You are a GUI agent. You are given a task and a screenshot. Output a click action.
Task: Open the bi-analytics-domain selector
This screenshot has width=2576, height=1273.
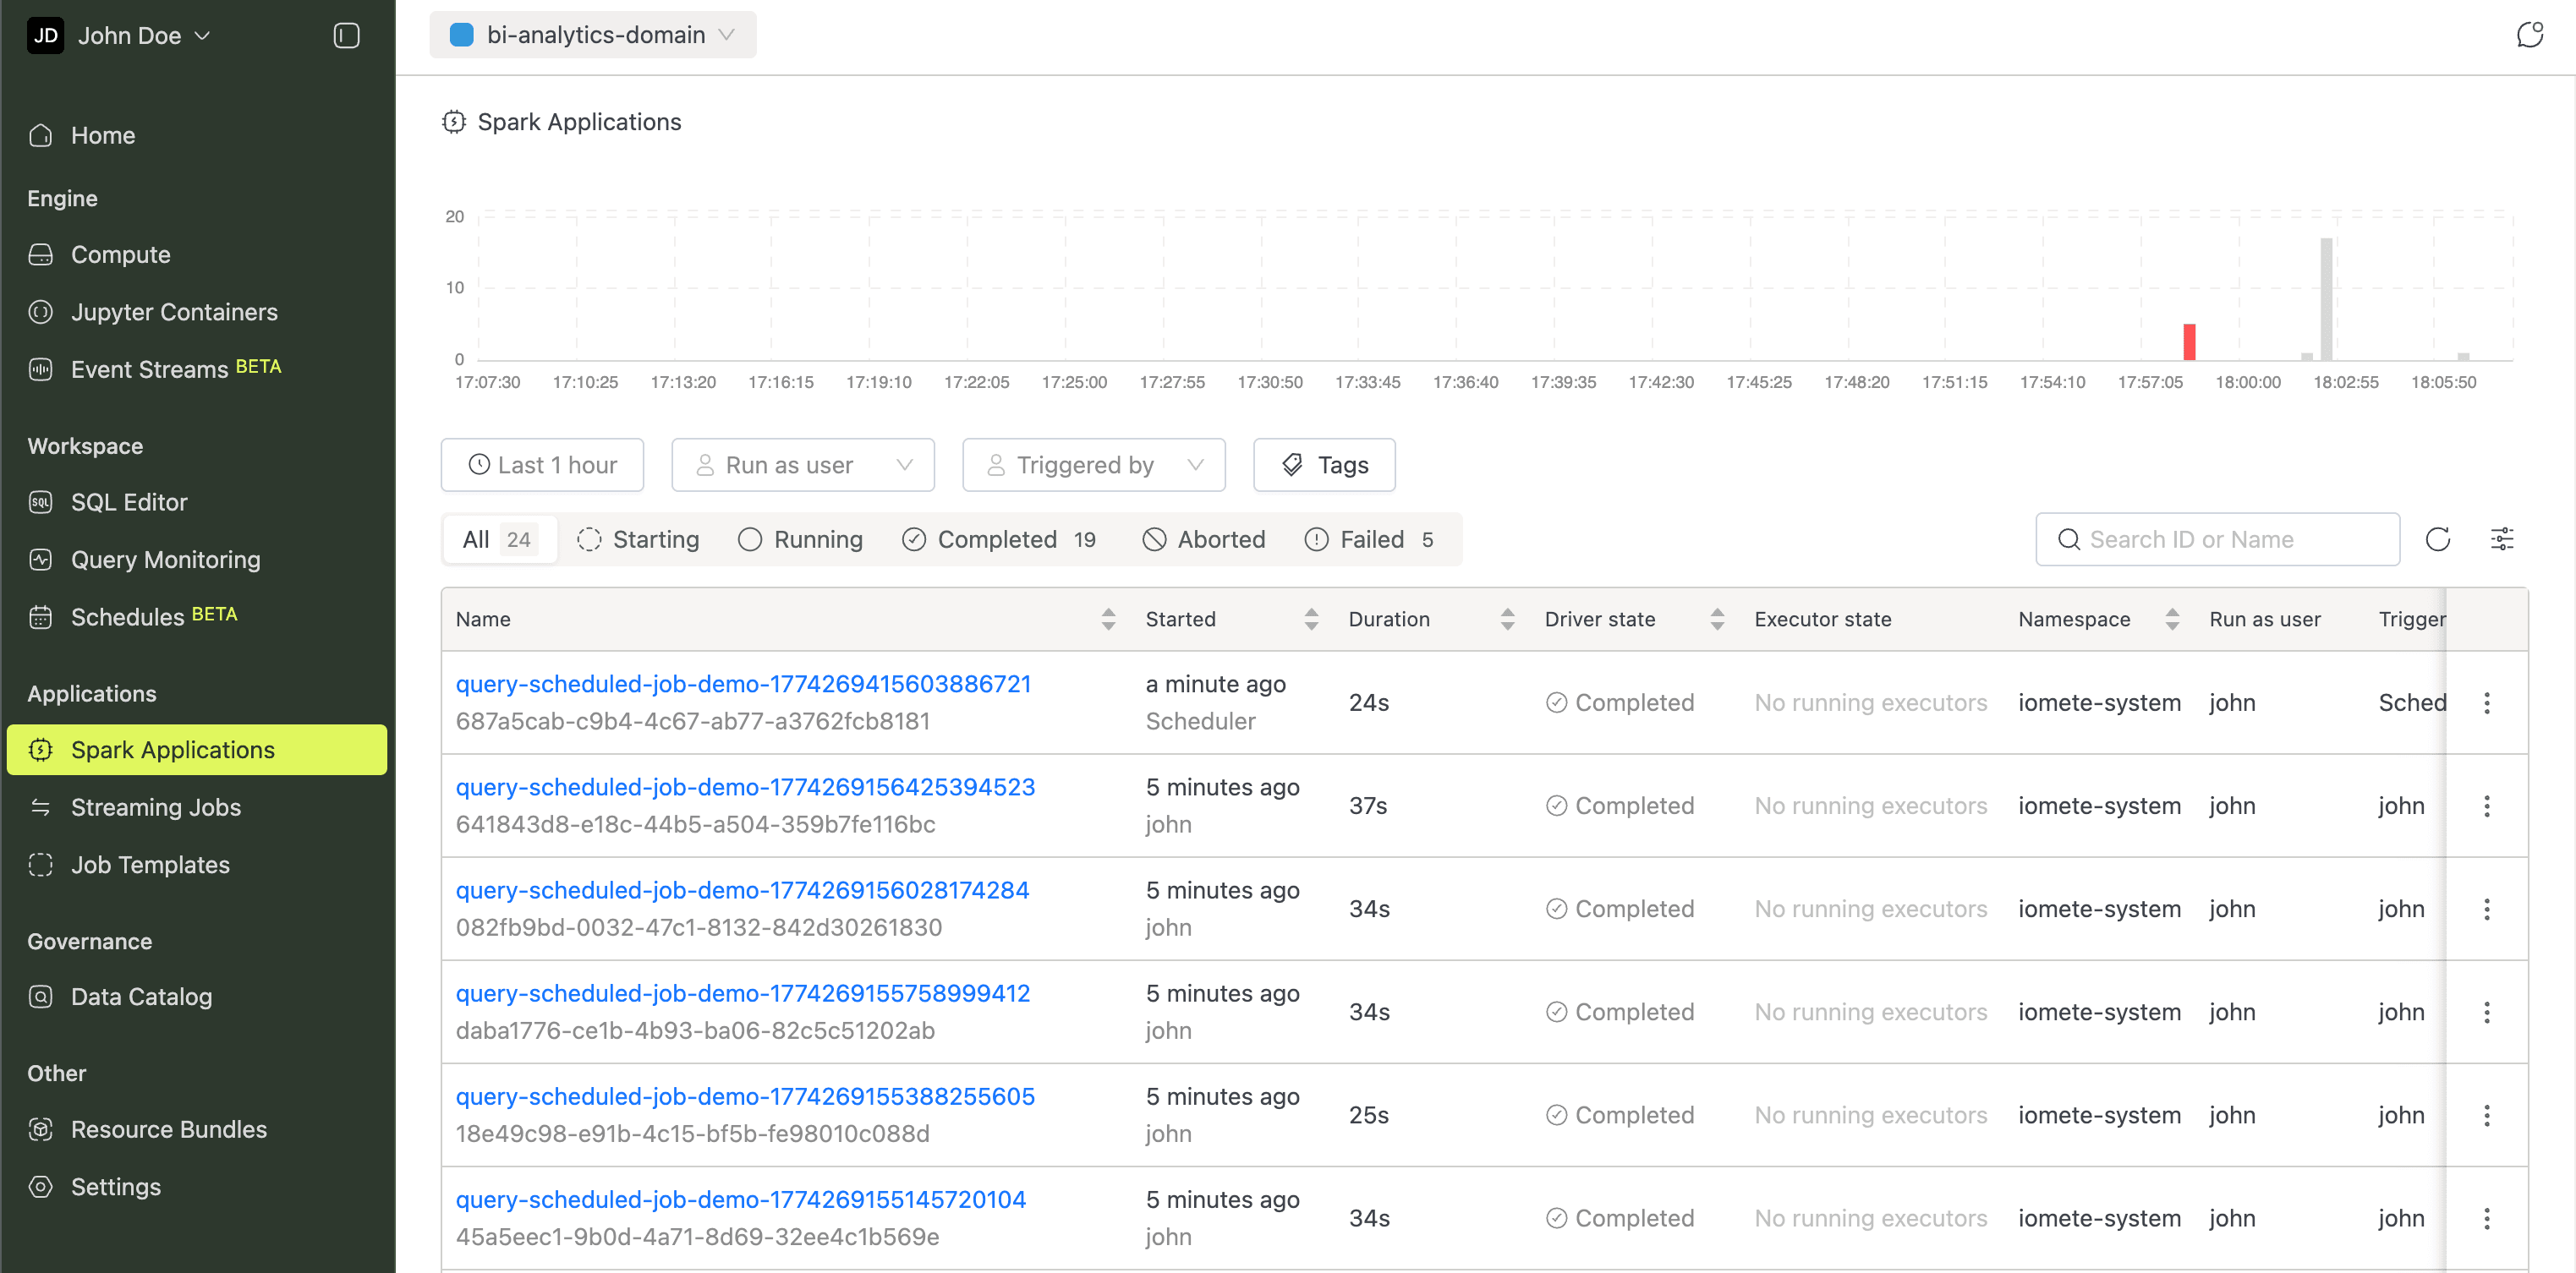click(x=593, y=34)
